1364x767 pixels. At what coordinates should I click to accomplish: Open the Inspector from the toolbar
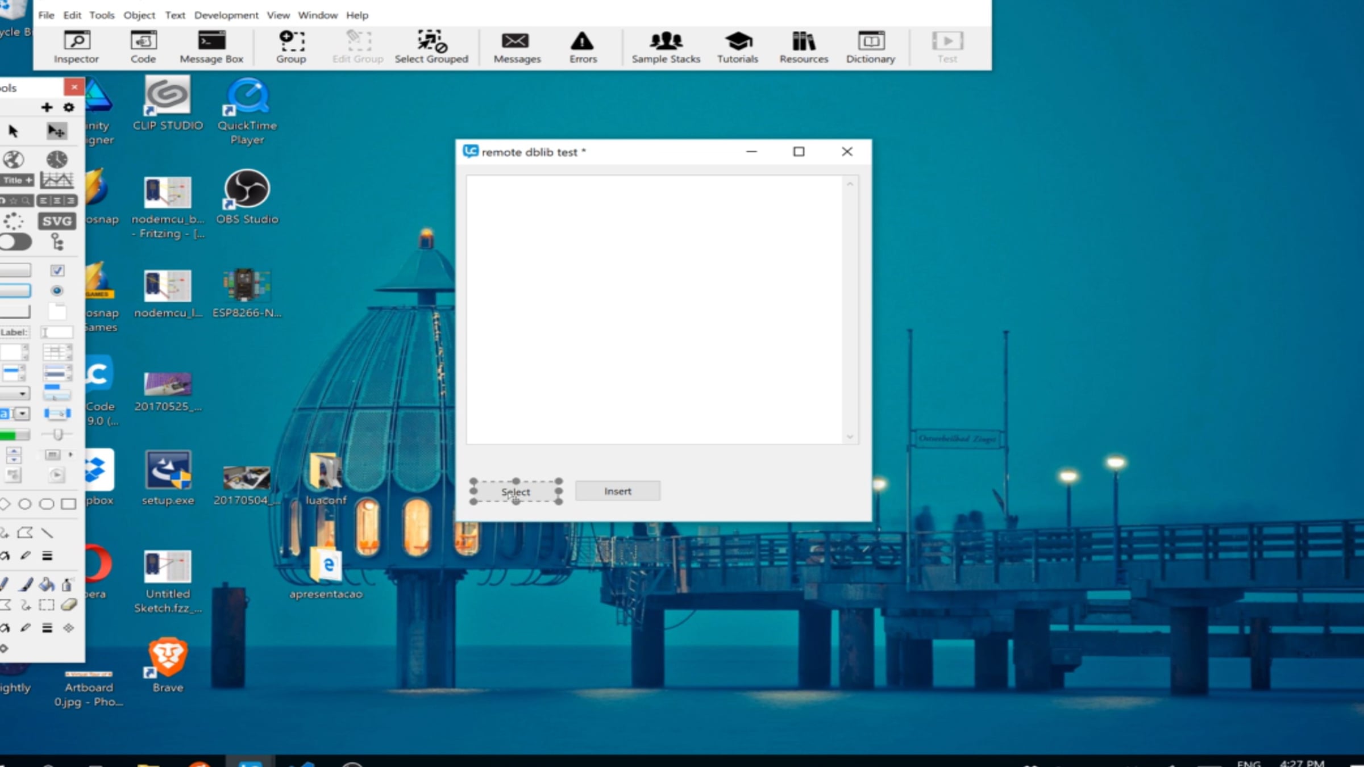click(x=76, y=47)
